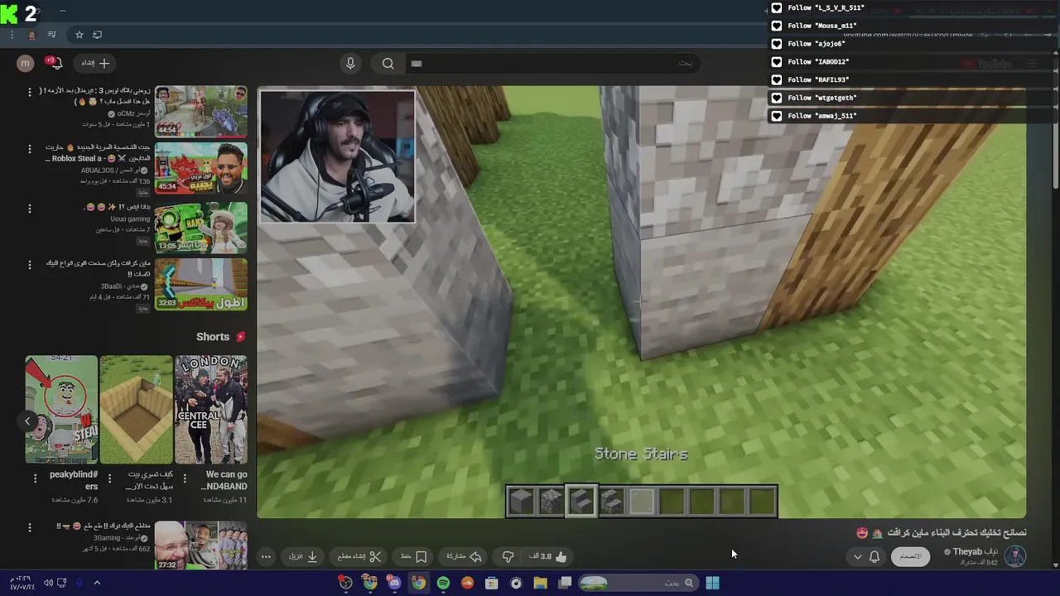The width and height of the screenshot is (1060, 596).
Task: Click the channel Join button
Action: click(910, 556)
